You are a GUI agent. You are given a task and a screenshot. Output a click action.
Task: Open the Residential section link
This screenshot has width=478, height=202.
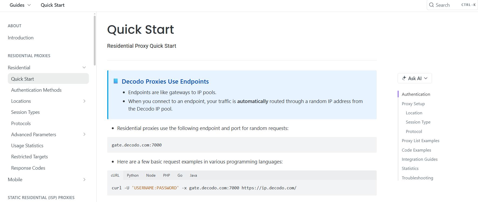(19, 68)
